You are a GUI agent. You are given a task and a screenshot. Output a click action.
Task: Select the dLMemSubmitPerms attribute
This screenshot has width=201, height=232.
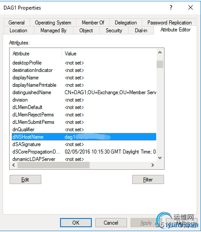[84, 122]
